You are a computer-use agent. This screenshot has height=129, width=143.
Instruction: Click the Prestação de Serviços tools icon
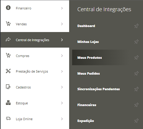[8, 71]
